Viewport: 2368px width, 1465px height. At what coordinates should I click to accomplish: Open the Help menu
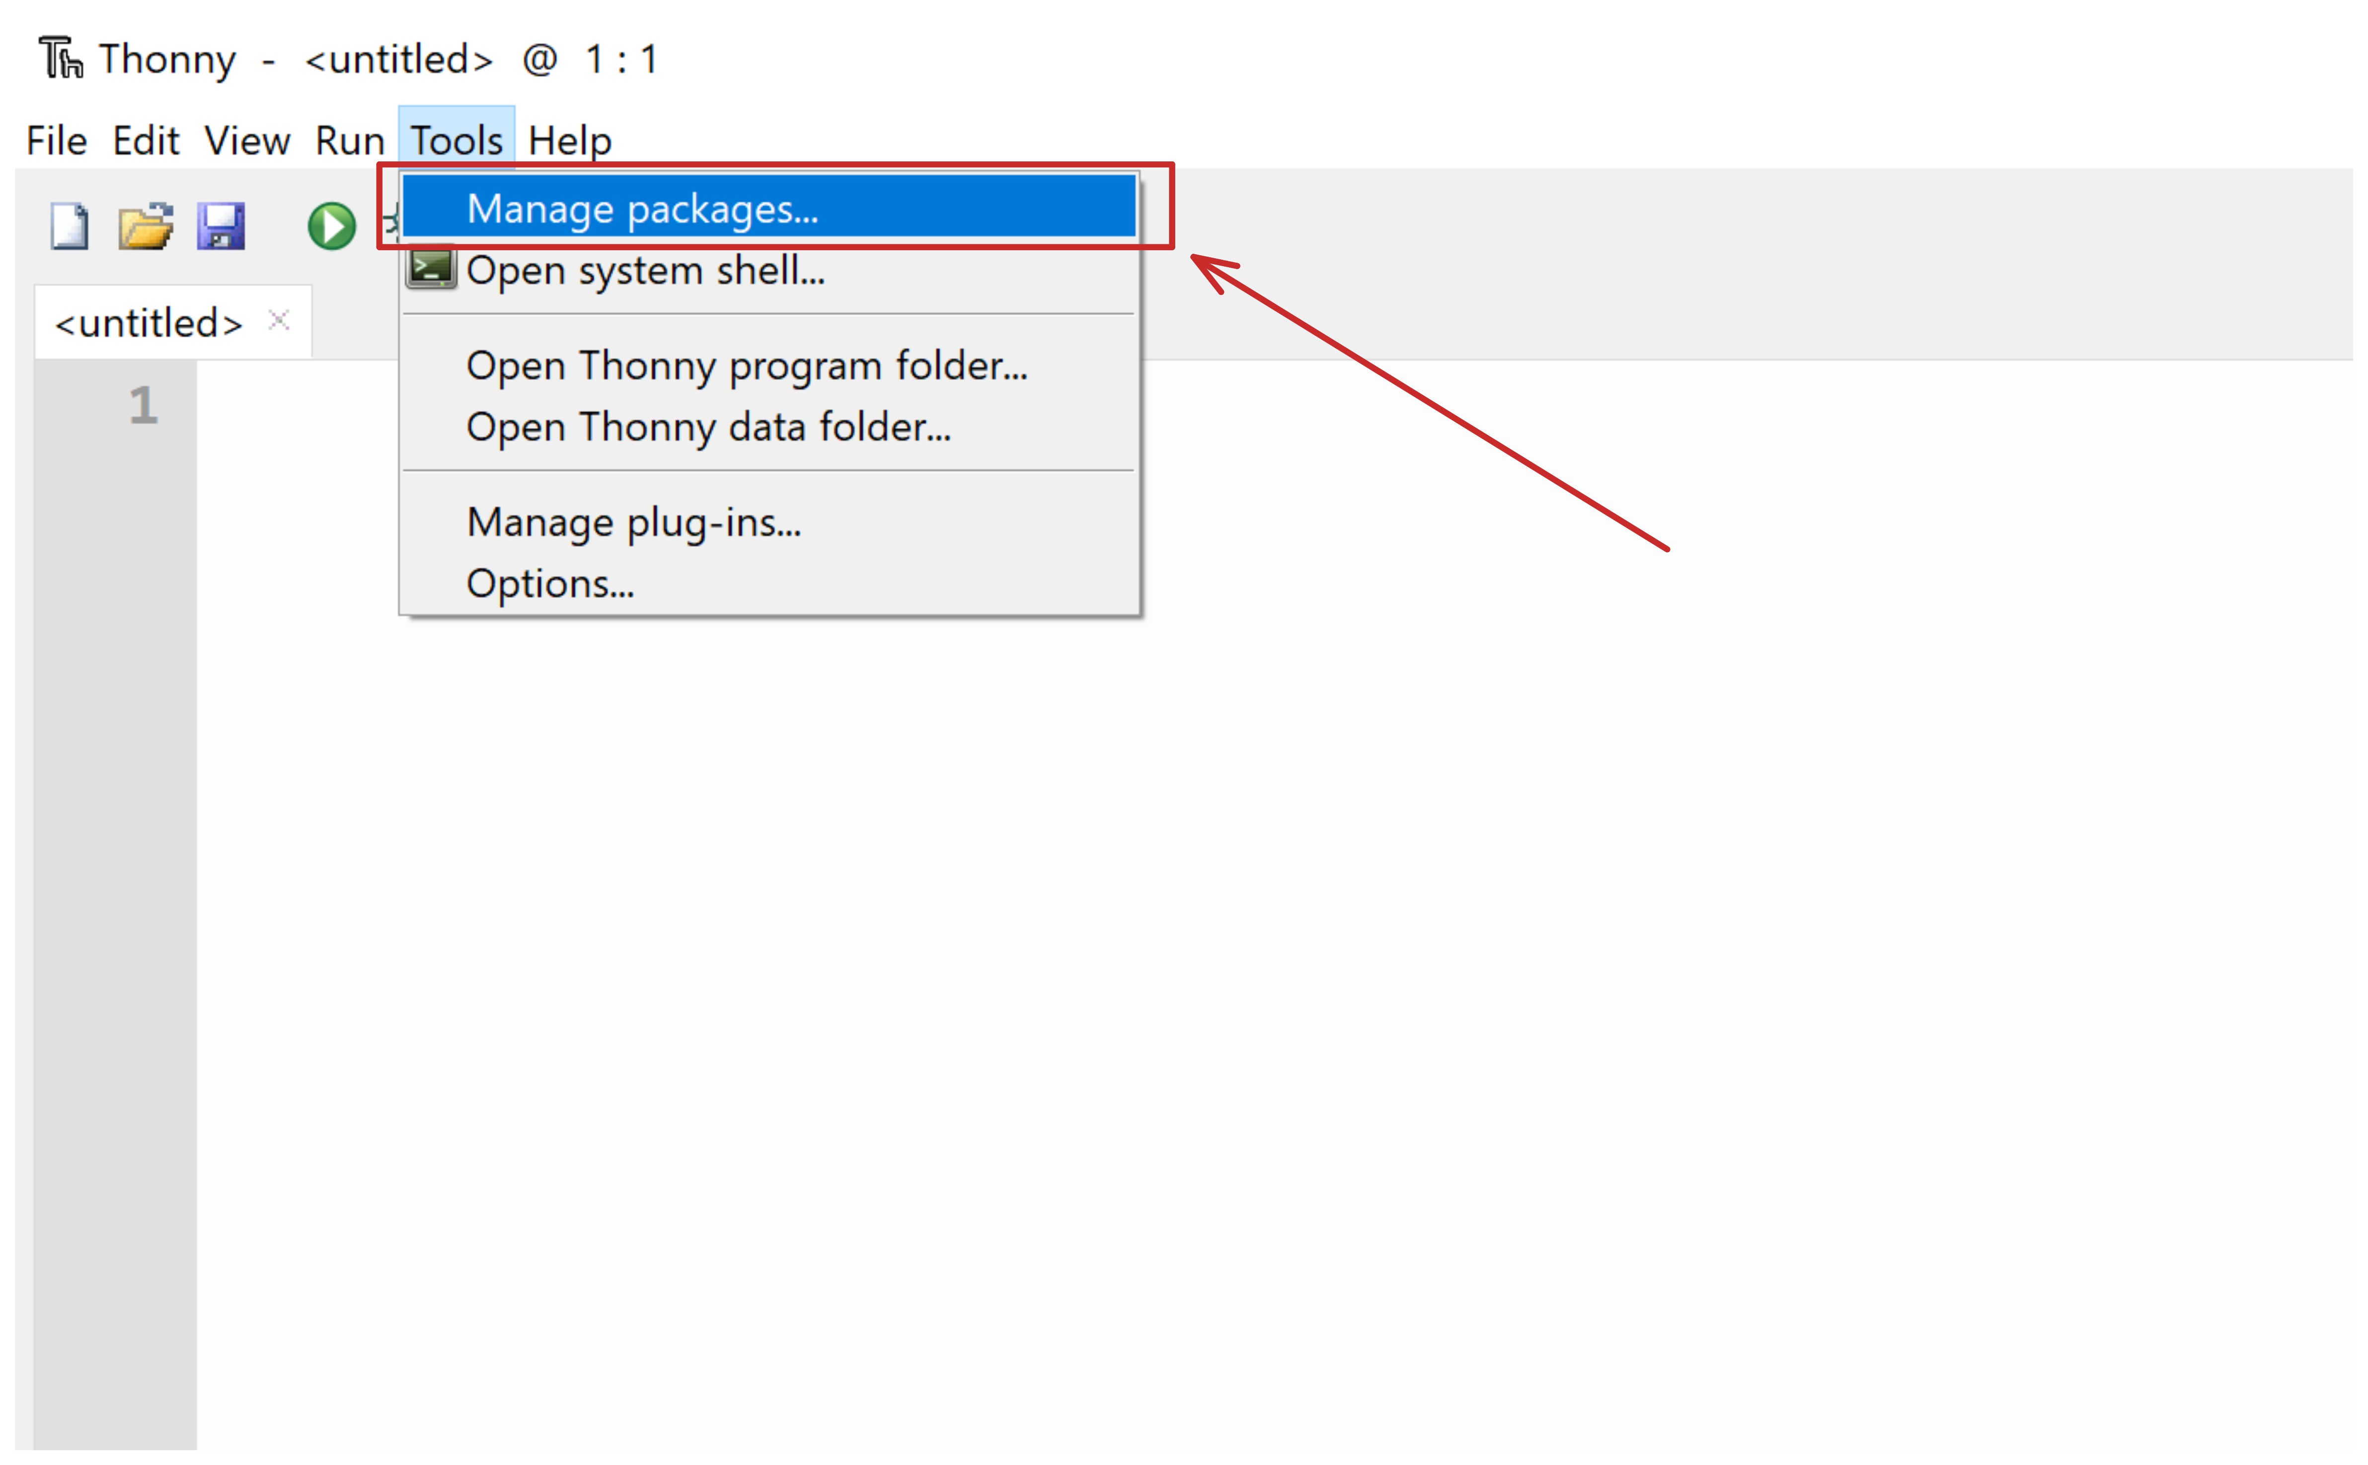(x=570, y=142)
